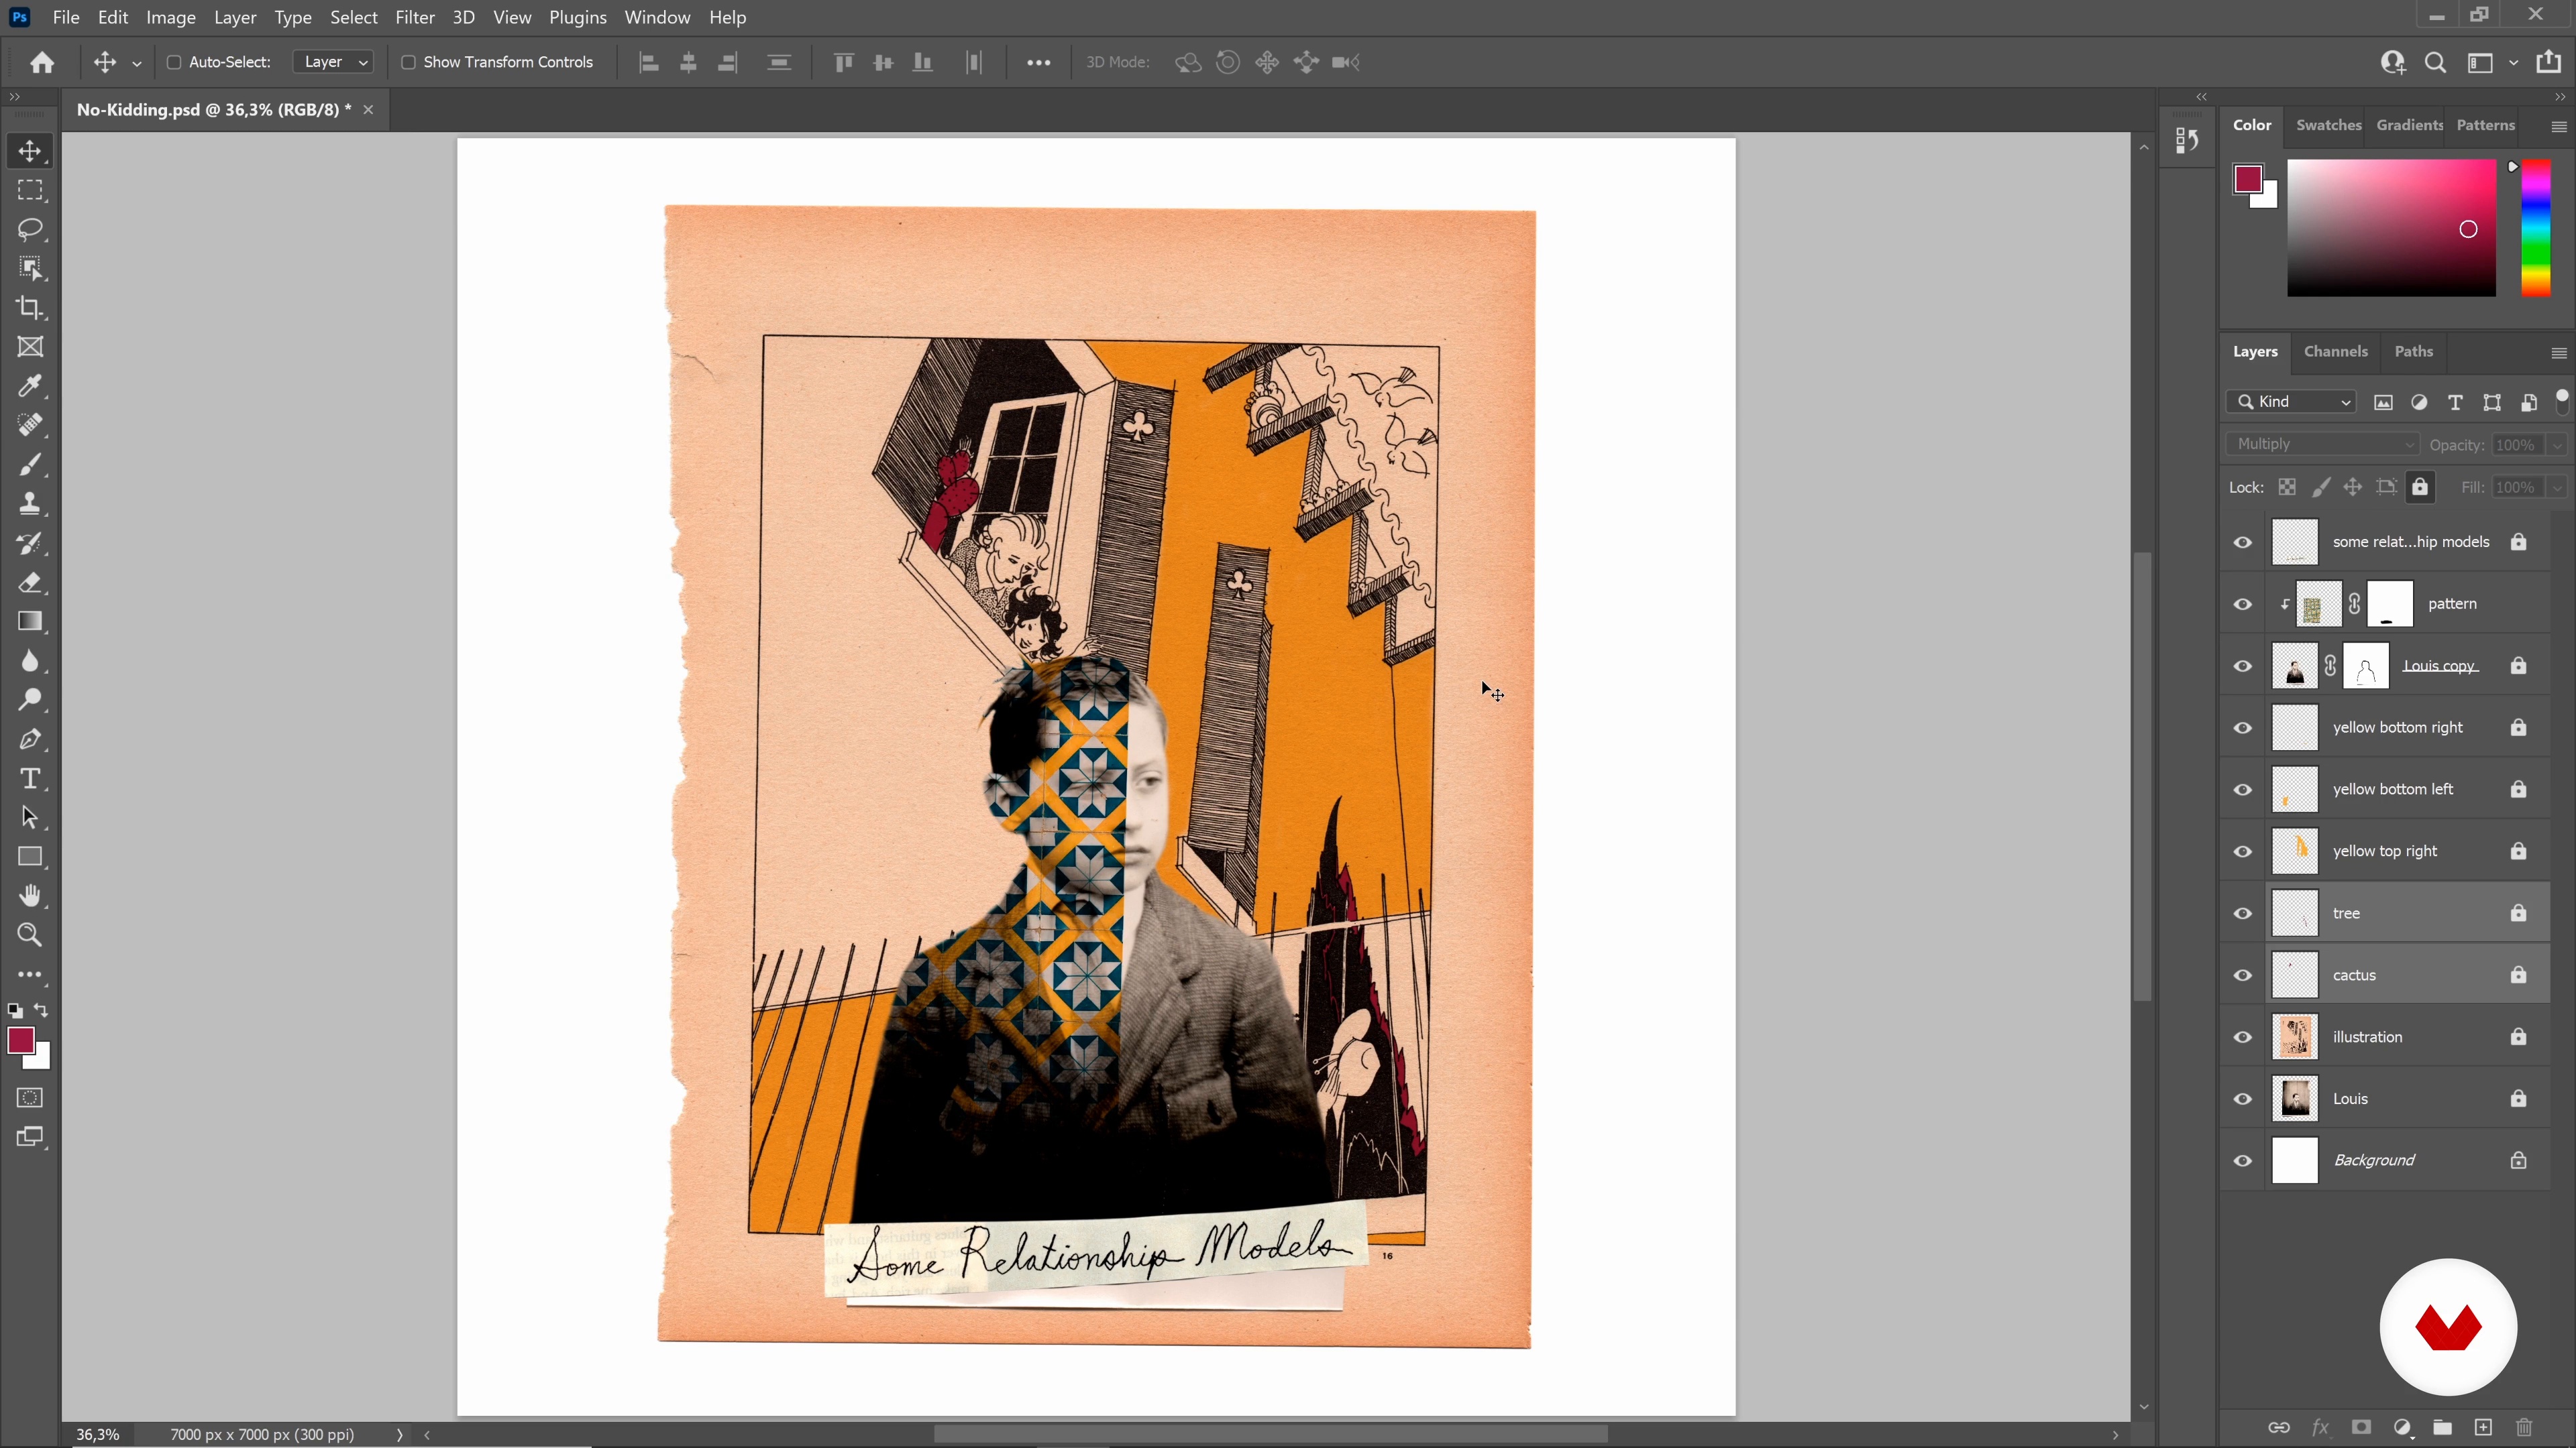Toggle Auto-Select checkbox

(x=173, y=62)
